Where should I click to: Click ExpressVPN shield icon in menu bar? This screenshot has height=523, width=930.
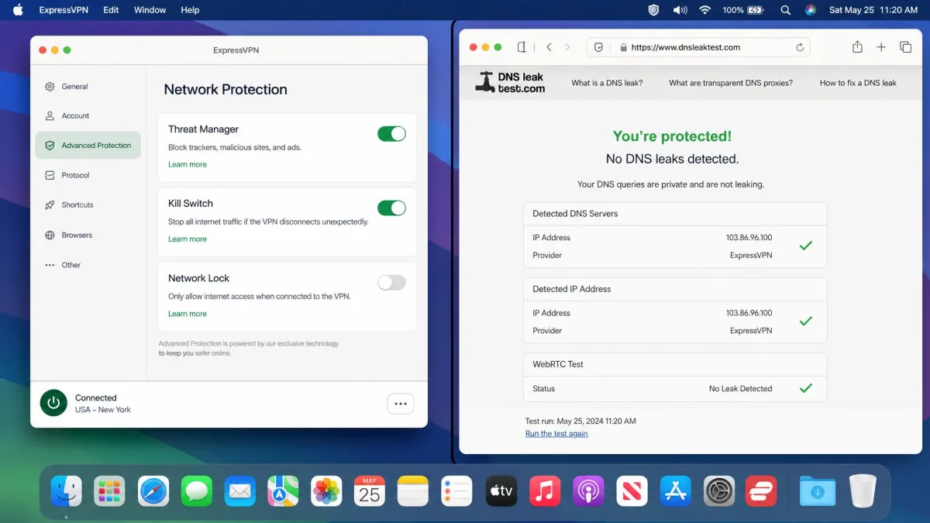[x=653, y=10]
